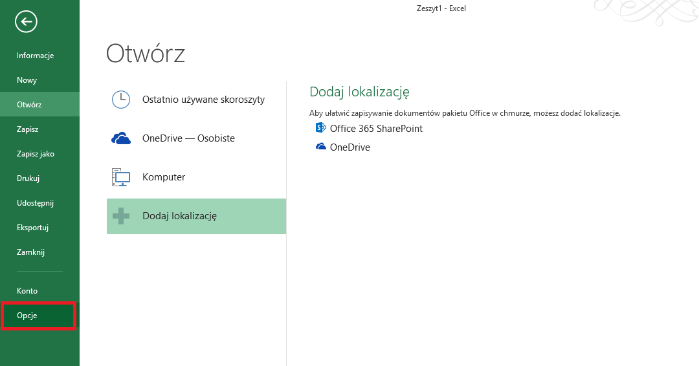Image resolution: width=699 pixels, height=366 pixels.
Task: Click the Zeszyt1 - Excel title
Action: pos(441,8)
